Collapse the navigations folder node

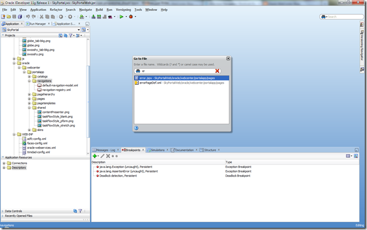(29, 81)
